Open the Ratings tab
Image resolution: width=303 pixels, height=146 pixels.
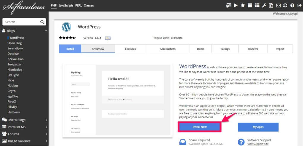point(225,49)
